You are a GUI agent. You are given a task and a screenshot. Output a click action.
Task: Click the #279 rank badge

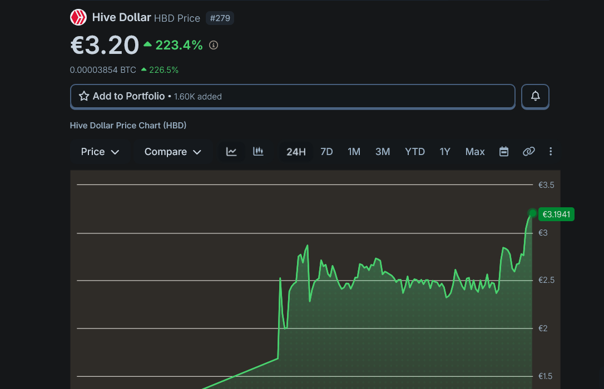pyautogui.click(x=220, y=18)
